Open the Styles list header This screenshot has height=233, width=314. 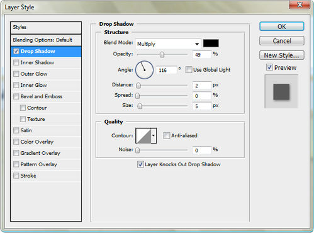[46, 27]
